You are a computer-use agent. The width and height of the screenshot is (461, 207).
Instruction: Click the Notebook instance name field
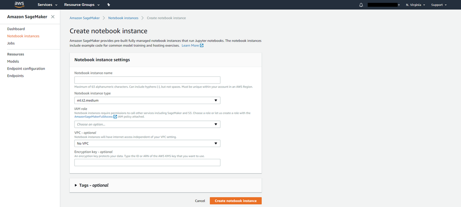147,80
